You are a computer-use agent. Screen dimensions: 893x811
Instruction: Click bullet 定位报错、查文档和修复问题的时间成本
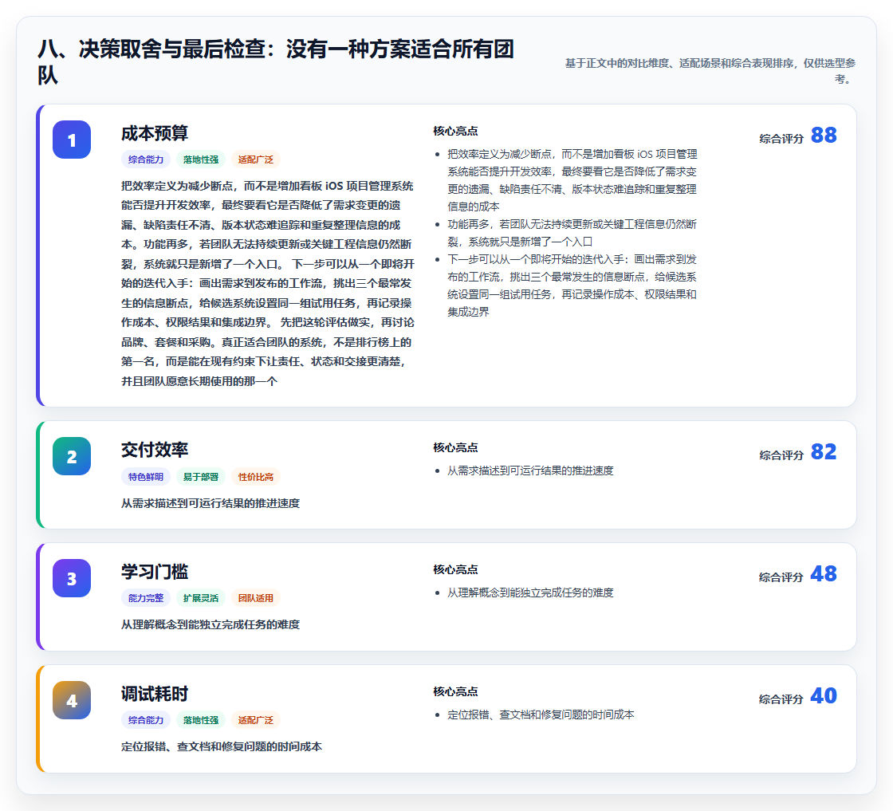pos(541,715)
